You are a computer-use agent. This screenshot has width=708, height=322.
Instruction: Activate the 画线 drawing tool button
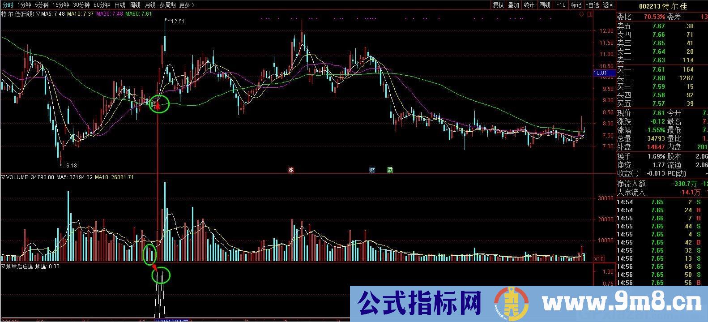545,5
